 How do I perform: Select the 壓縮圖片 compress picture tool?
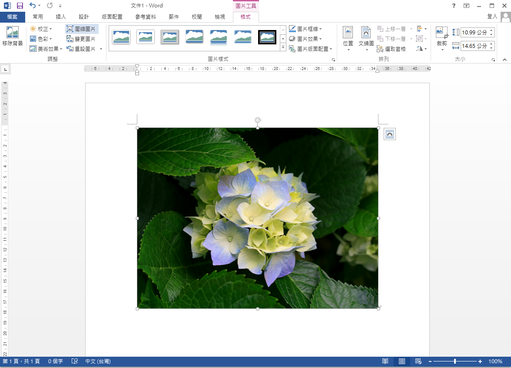(82, 29)
